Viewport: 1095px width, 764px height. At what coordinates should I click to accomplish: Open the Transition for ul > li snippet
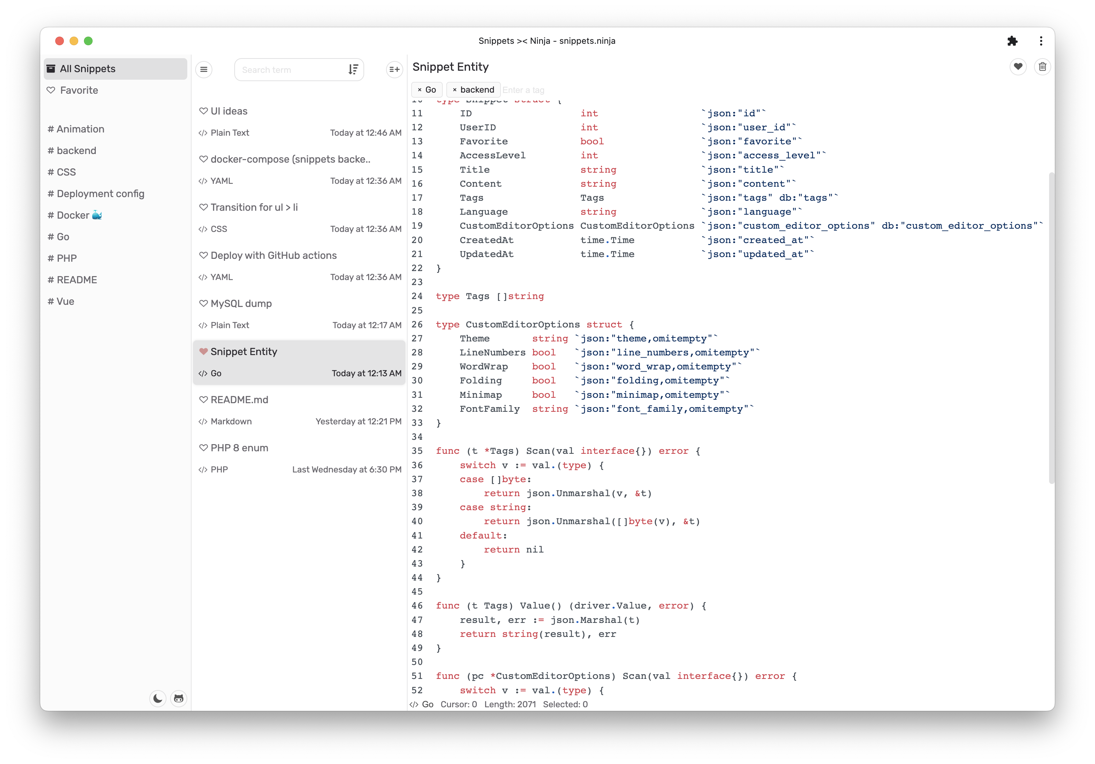299,218
